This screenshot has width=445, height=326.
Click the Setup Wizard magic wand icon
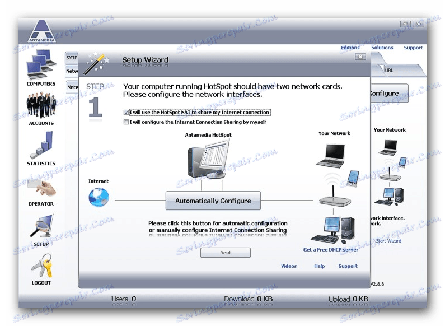click(97, 63)
